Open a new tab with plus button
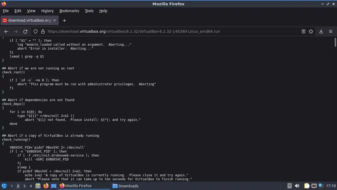Screen dimensions: 337x190 pyautogui.click(x=64, y=20)
